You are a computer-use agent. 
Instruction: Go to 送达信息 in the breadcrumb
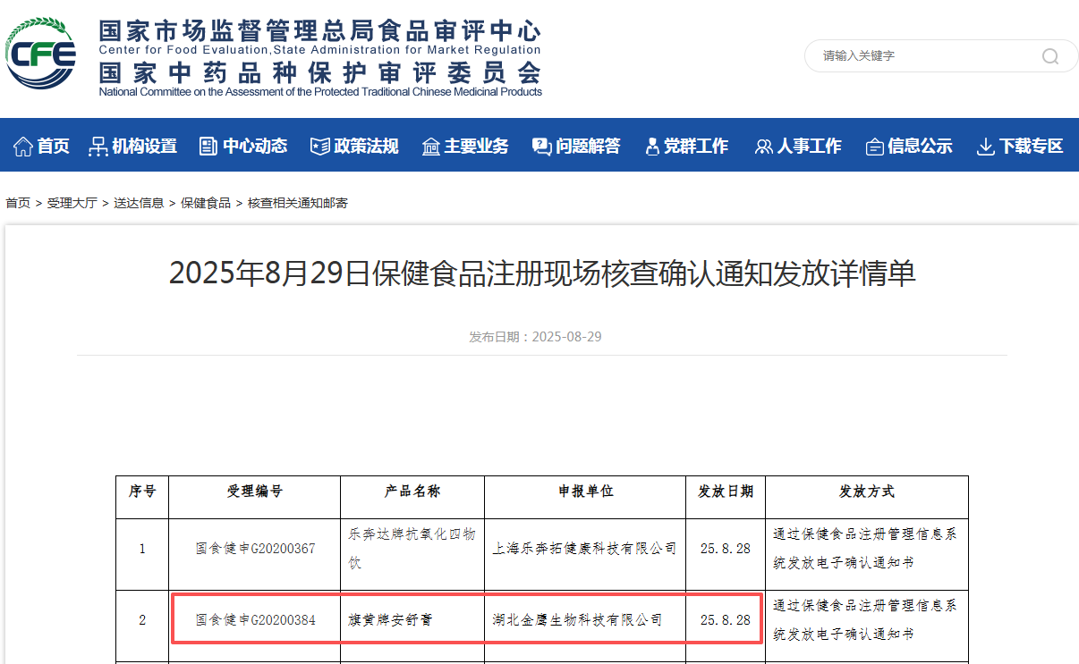(x=139, y=203)
